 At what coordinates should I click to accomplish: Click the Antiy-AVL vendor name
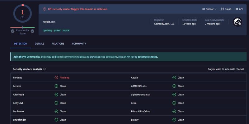coord(18,103)
